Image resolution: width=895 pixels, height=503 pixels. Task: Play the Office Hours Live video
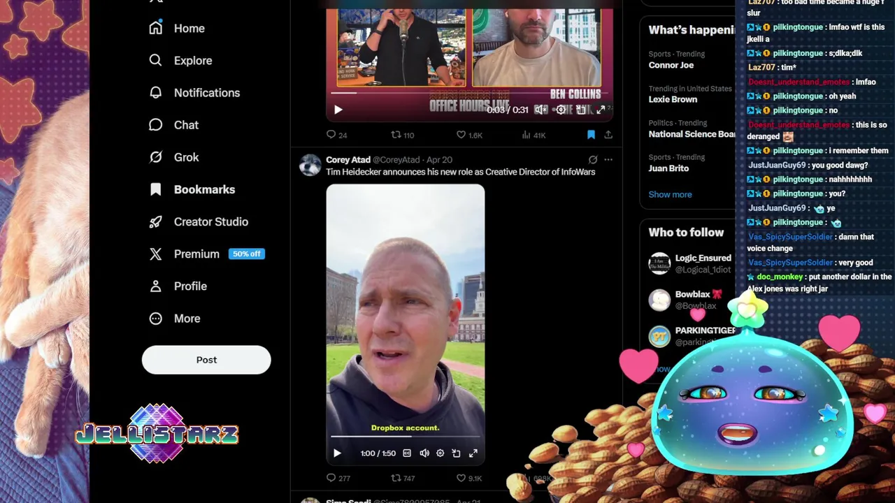[x=338, y=110]
